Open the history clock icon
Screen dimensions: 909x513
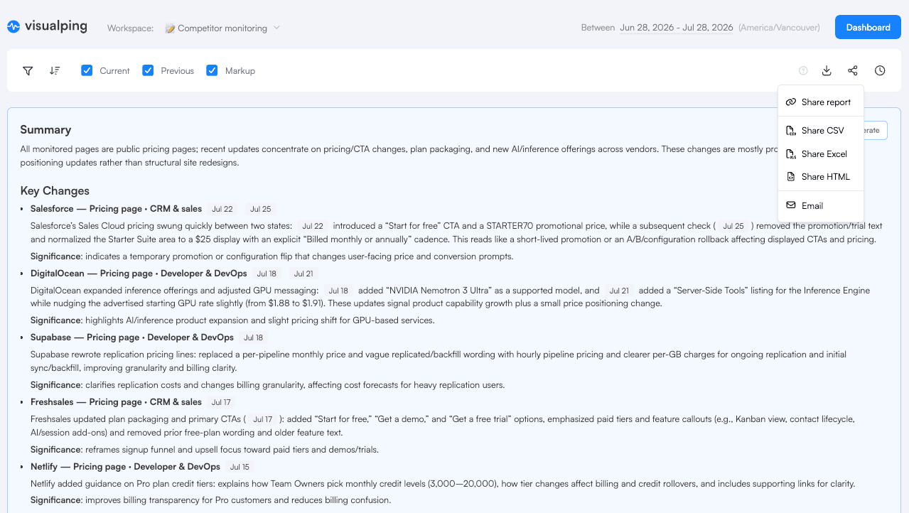[880, 70]
